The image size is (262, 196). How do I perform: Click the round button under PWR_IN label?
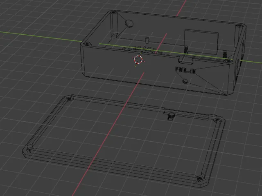click(185, 81)
